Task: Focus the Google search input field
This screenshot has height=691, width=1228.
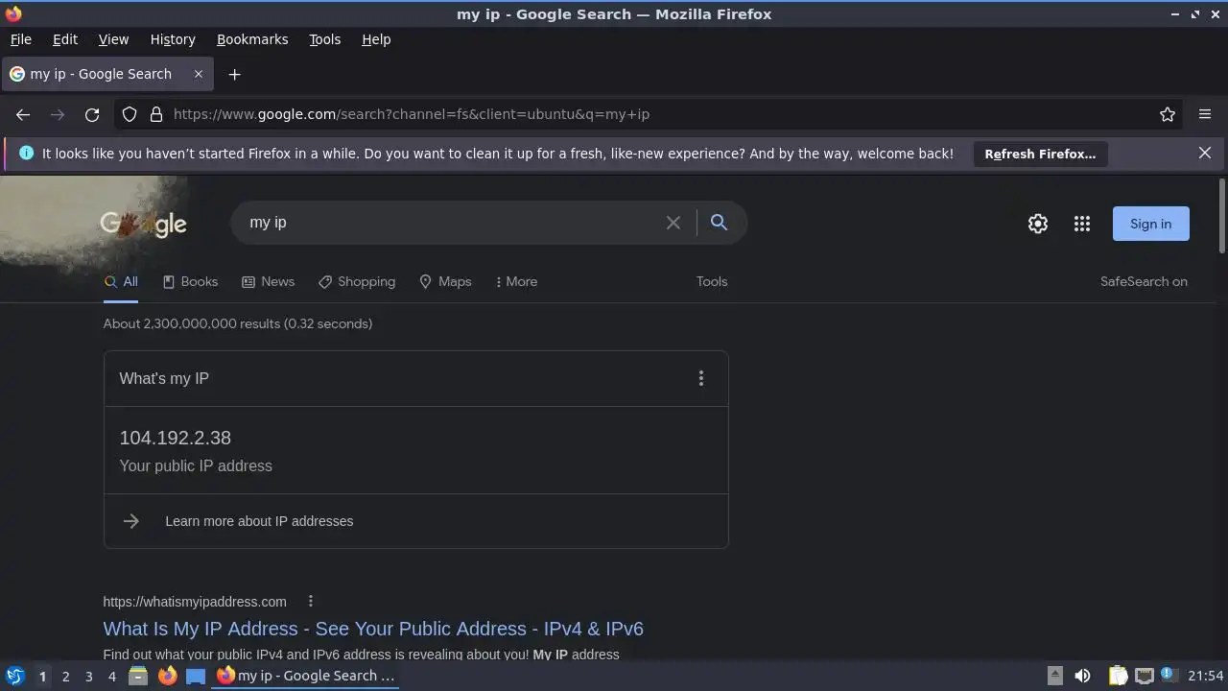Action: coord(451,223)
